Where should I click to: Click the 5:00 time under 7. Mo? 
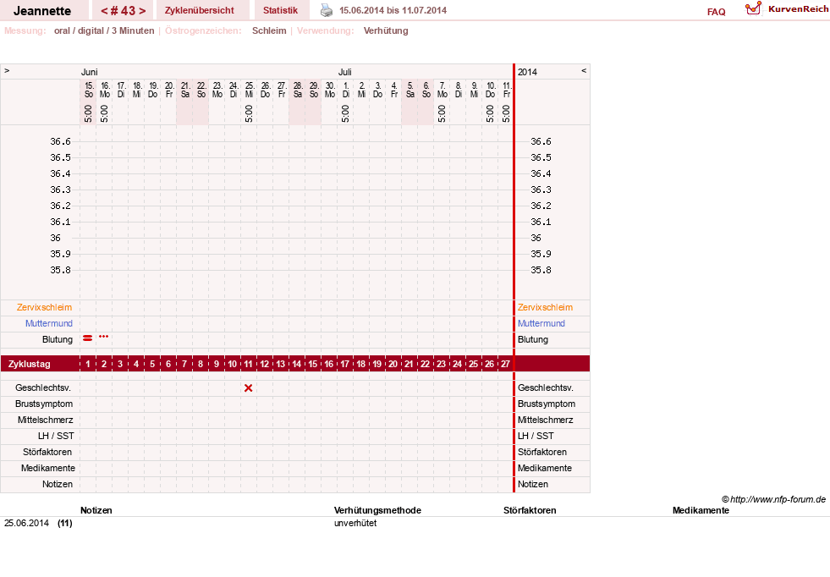point(442,113)
